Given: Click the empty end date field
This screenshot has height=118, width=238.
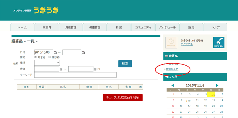Looking at the screenshot, I should pos(72,53).
